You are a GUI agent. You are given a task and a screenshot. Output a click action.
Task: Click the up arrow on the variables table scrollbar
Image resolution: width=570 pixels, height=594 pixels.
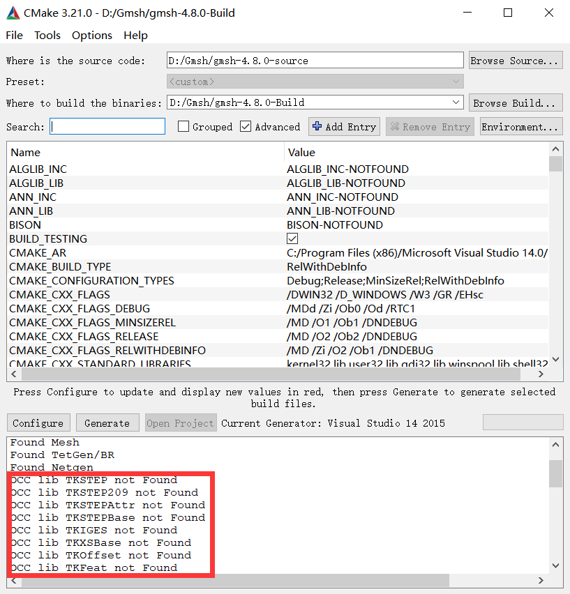coord(556,148)
